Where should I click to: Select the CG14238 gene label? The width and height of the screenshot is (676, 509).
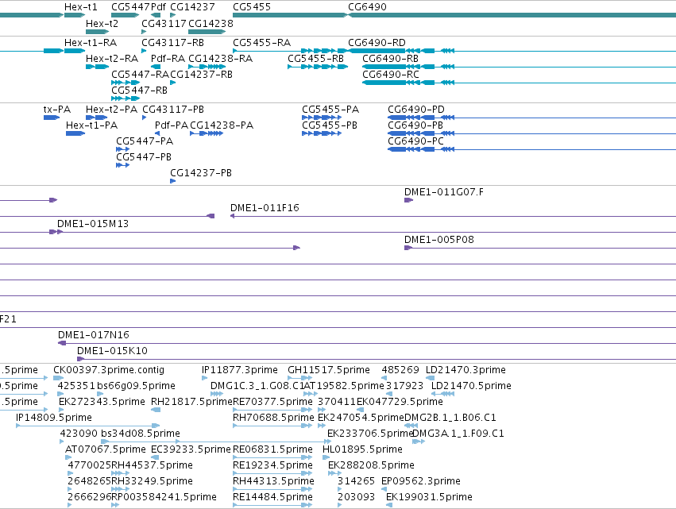pyautogui.click(x=211, y=23)
